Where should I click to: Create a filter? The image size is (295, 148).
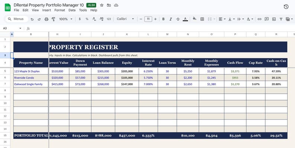click(x=281, y=19)
